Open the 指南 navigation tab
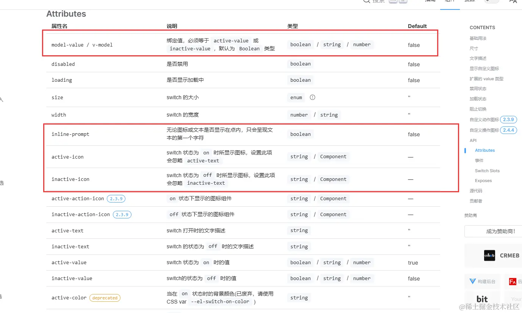 tap(430, 1)
